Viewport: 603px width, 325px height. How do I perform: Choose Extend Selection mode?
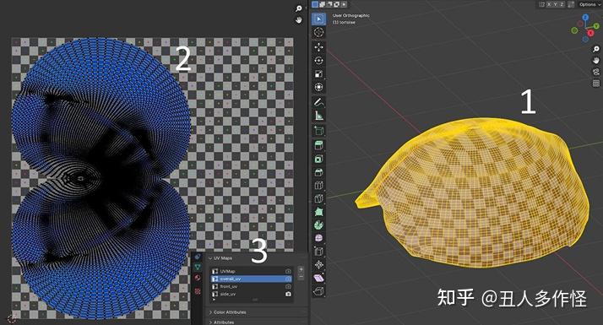(323, 4)
